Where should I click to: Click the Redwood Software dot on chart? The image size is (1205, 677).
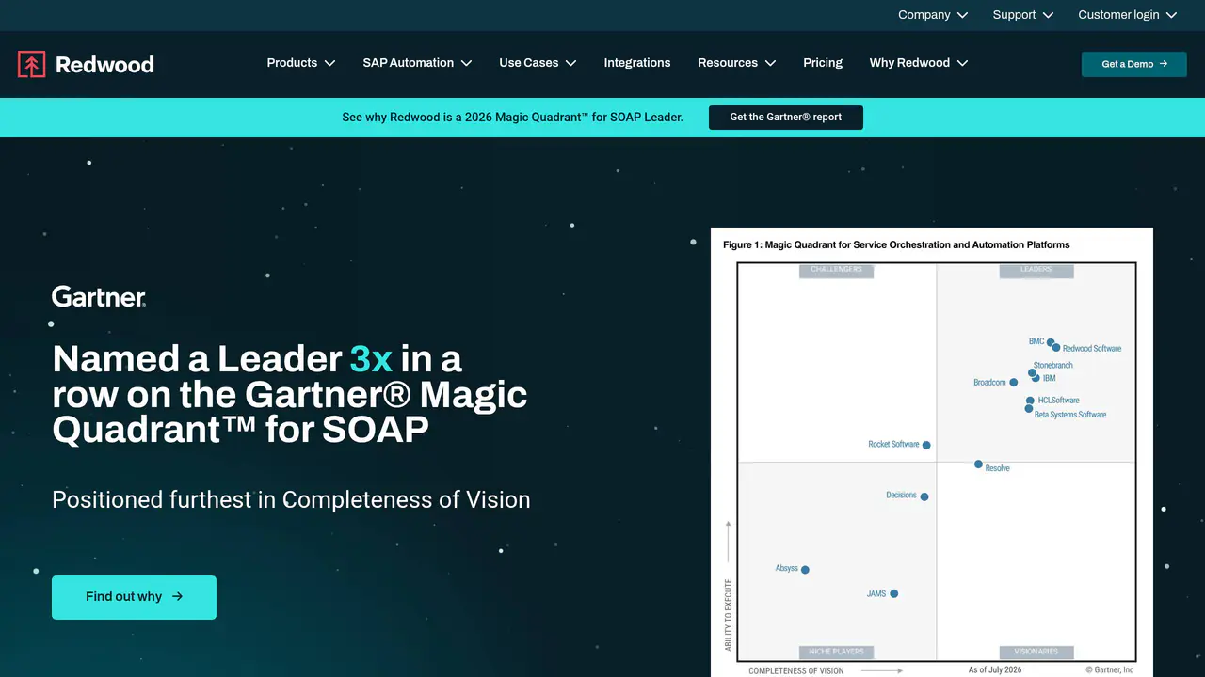tap(1056, 348)
